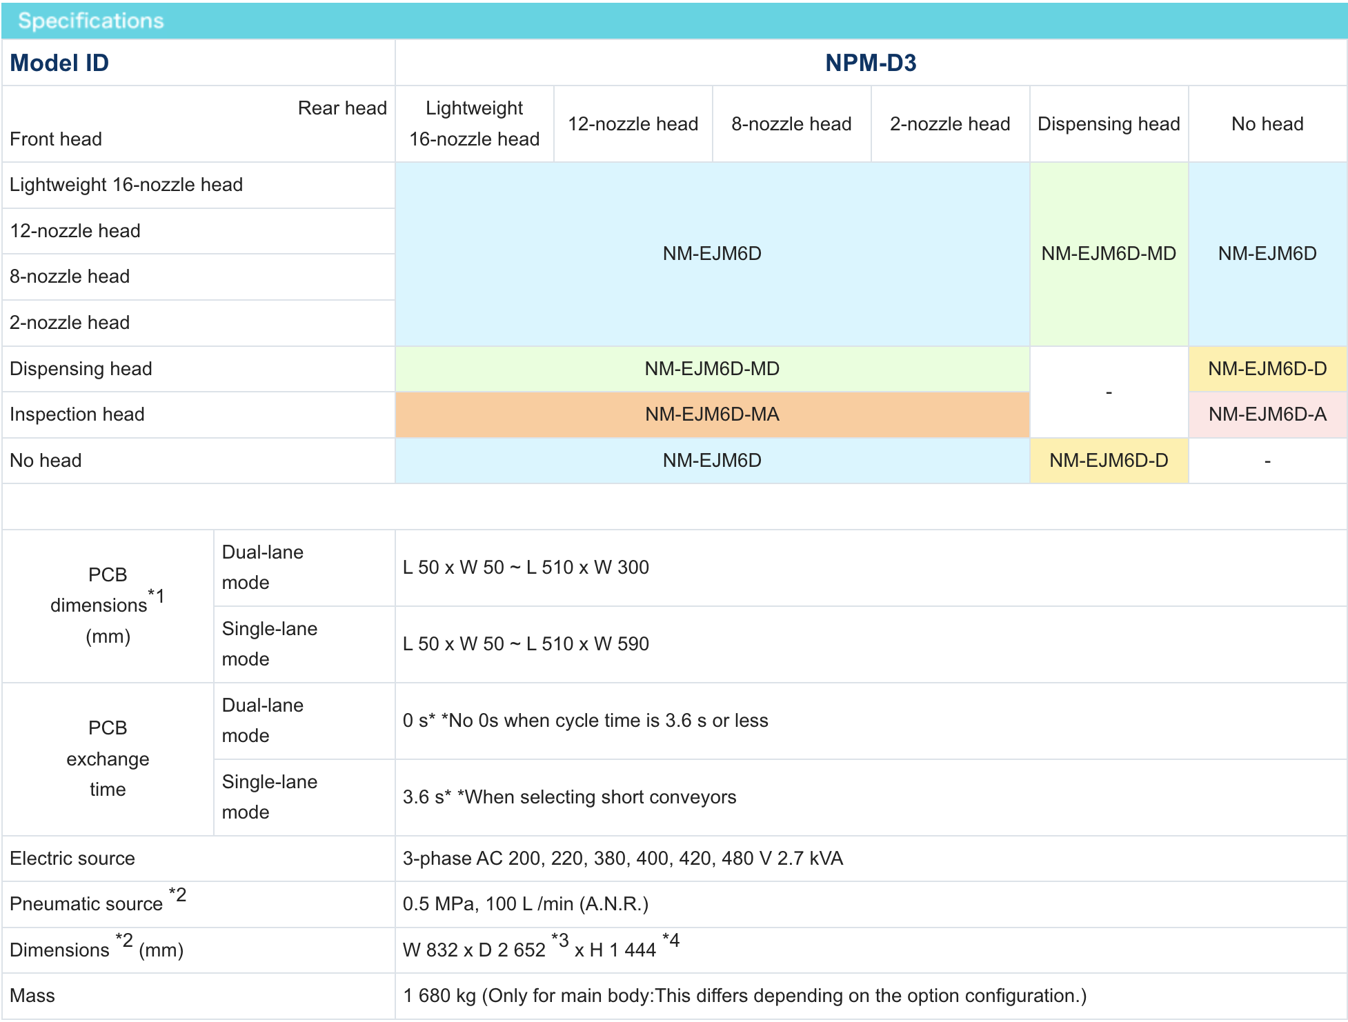
Task: Select the "No head" front head row label
Action: click(46, 460)
